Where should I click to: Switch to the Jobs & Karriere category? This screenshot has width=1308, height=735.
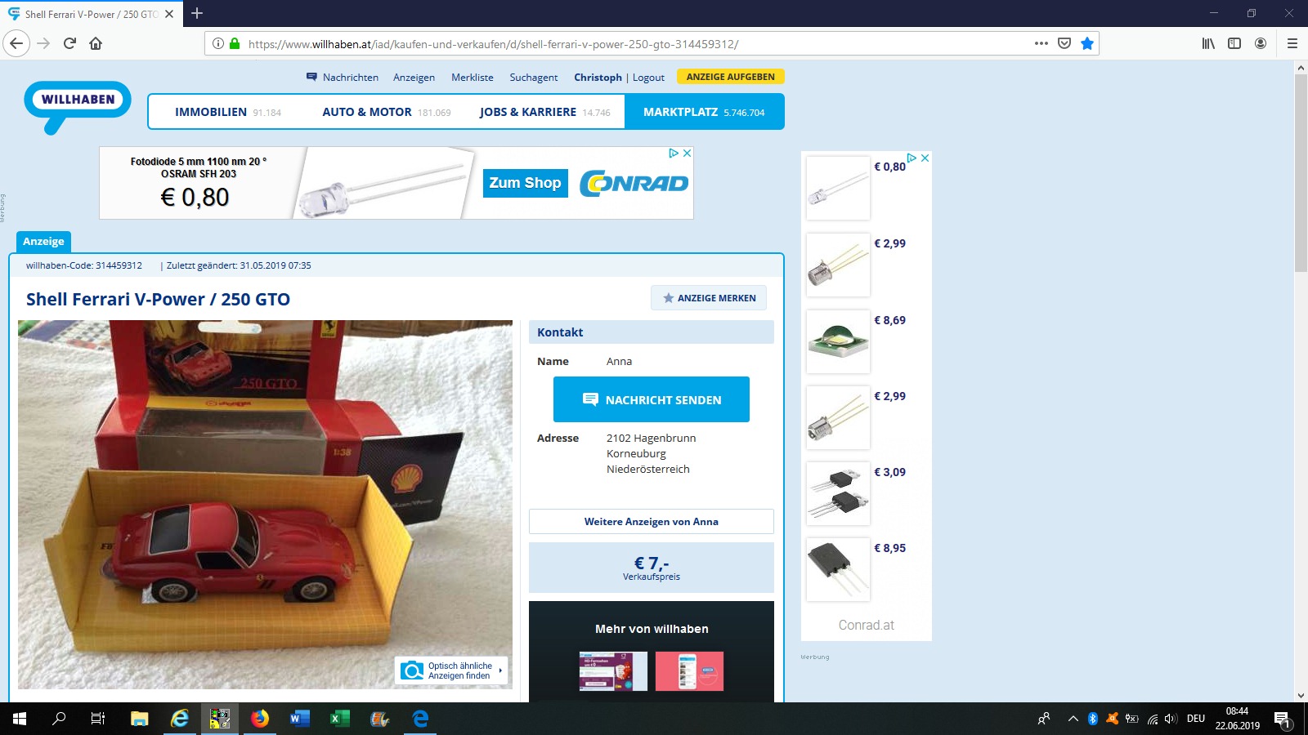coord(544,112)
